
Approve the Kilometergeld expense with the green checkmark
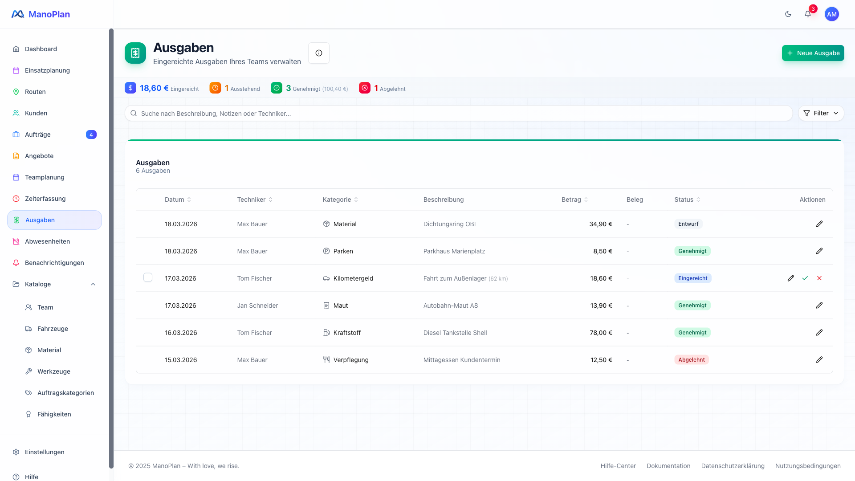pos(805,278)
